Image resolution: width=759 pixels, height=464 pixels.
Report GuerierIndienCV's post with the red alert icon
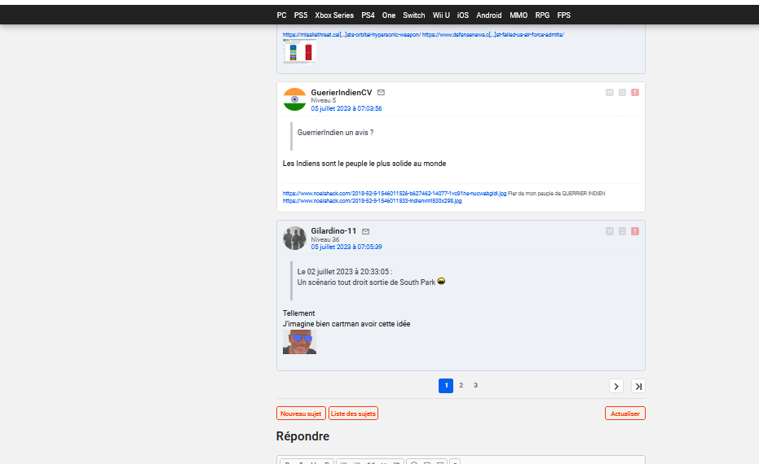pos(635,93)
